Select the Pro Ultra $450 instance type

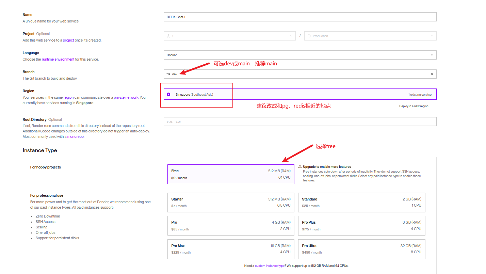coord(361,249)
